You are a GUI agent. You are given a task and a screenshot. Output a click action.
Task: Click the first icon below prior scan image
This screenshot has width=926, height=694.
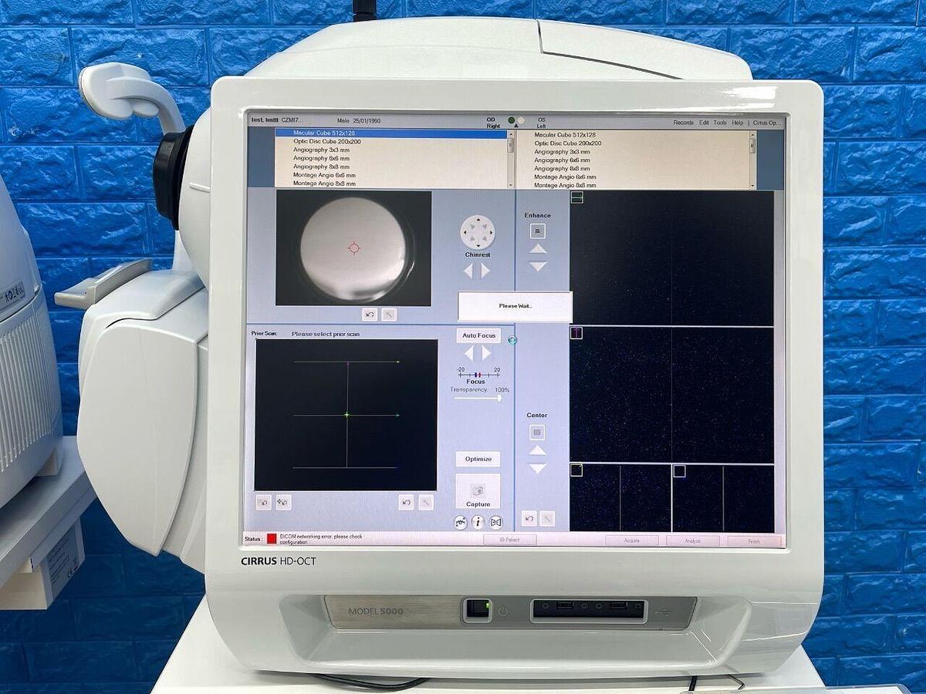click(x=264, y=502)
